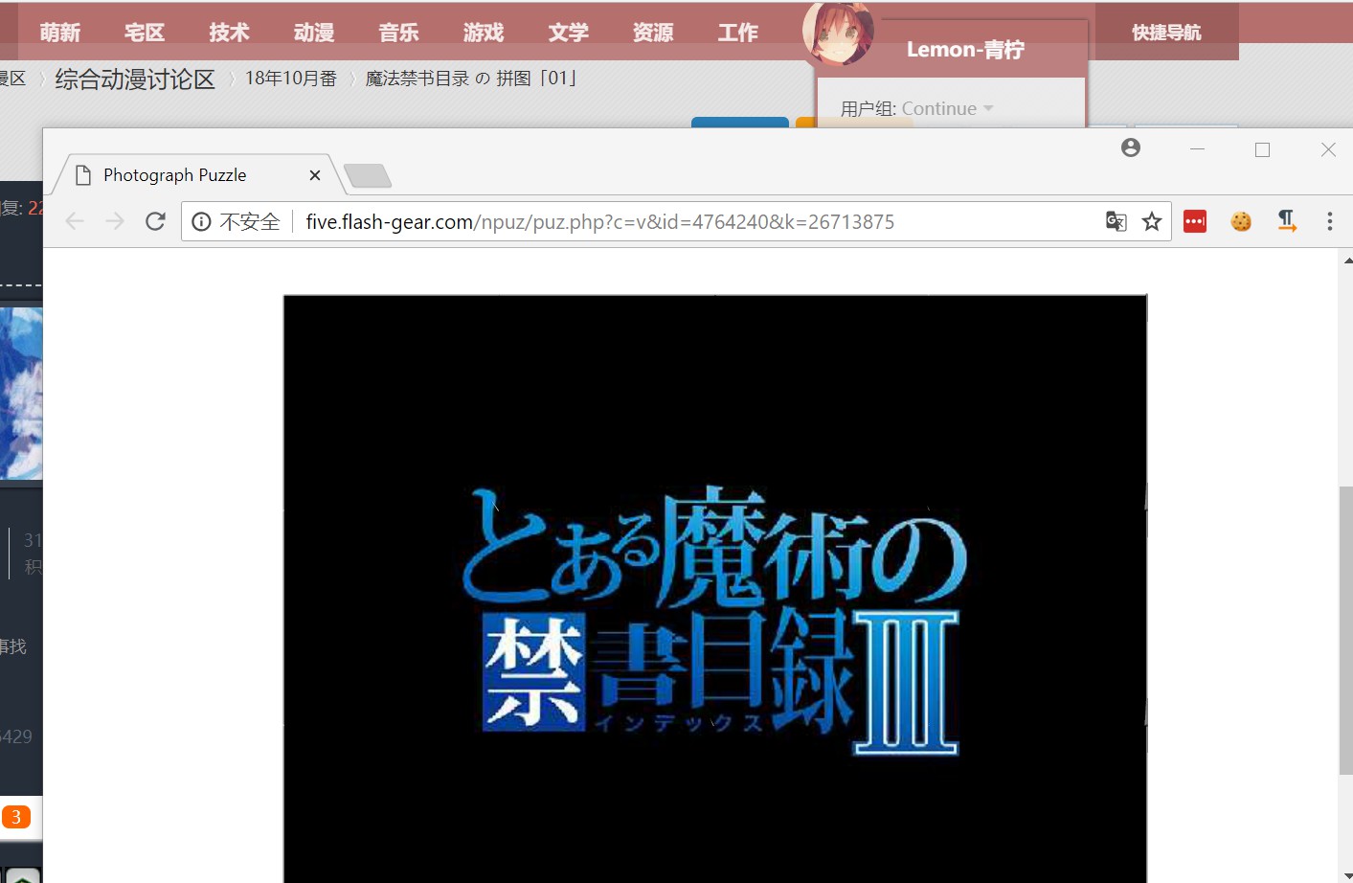Minimize the Chrome window
The image size is (1353, 883).
click(1197, 149)
